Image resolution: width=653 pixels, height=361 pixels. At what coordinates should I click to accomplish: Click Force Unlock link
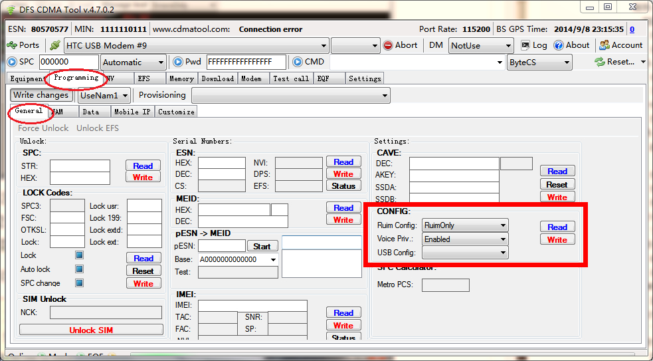pos(43,128)
